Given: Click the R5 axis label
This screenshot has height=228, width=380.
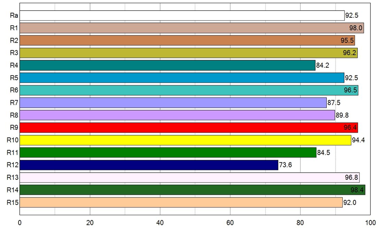Looking at the screenshot, I should pyautogui.click(x=14, y=78).
